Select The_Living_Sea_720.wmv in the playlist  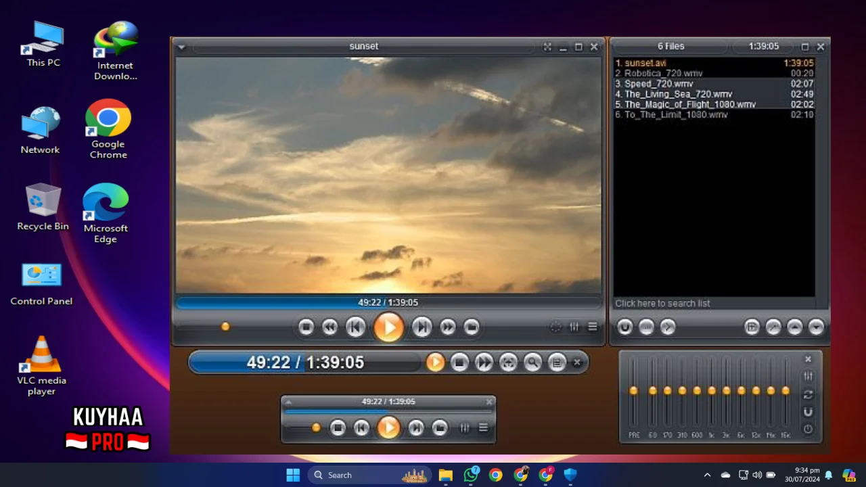(714, 94)
